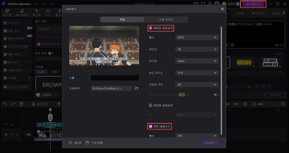
Task: Open the encoding dropdown showing H264
Action: [197, 61]
